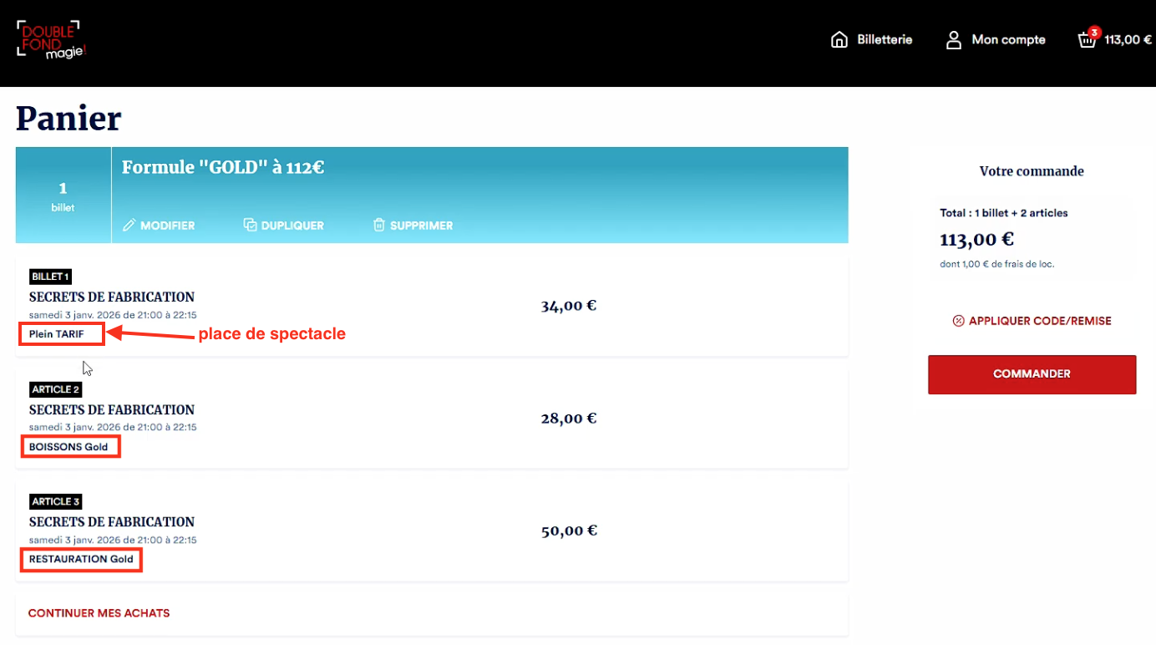Viewport: 1156px width, 645px height.
Task: Click the pencil icon for Modifier
Action: pyautogui.click(x=129, y=226)
